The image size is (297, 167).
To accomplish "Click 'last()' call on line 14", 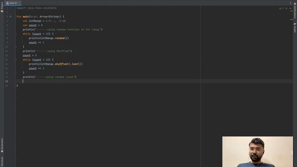I will tap(77, 64).
